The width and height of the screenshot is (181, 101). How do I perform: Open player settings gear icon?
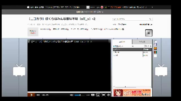click(109, 95)
